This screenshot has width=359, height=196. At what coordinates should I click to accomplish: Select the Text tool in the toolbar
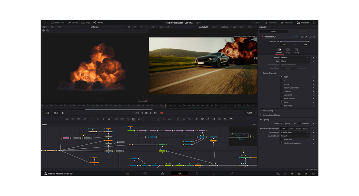click(x=79, y=119)
